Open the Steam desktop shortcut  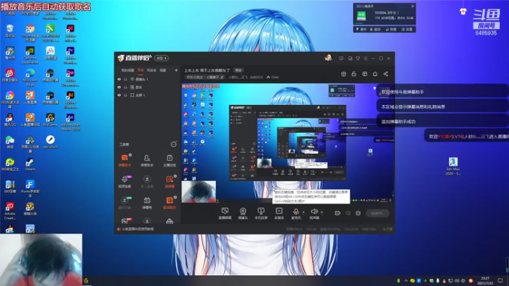[30, 165]
